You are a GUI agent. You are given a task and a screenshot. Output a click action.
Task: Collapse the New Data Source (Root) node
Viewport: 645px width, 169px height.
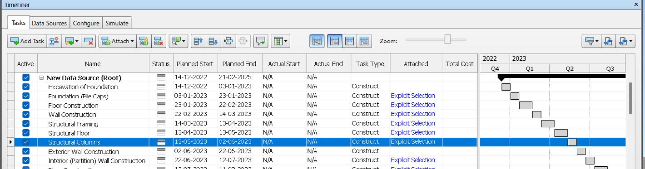(x=41, y=77)
